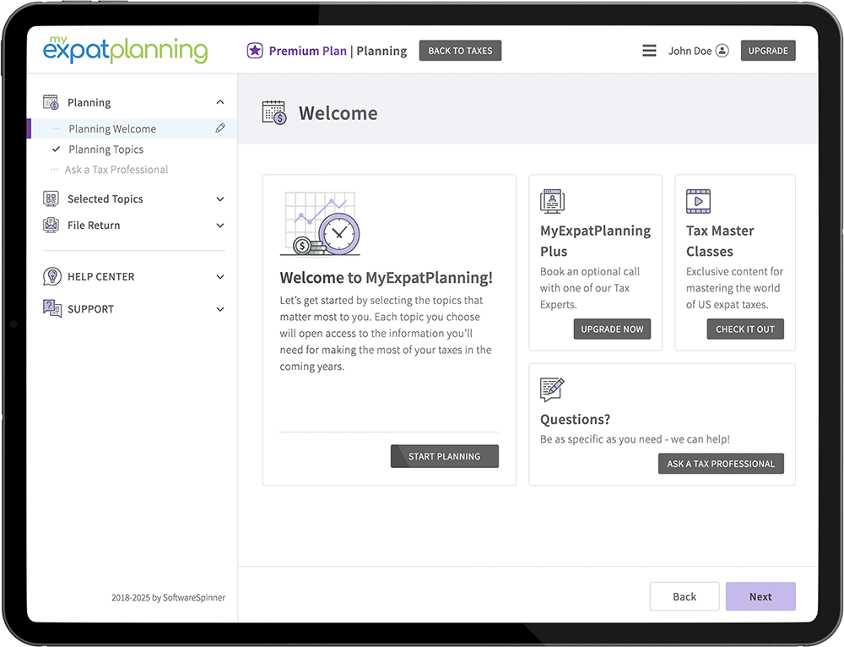This screenshot has height=647, width=844.
Task: Click the Questions notepad pencil icon
Action: click(552, 389)
